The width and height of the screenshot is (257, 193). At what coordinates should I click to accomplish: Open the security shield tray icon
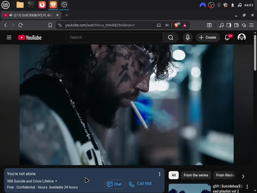tap(225, 5)
